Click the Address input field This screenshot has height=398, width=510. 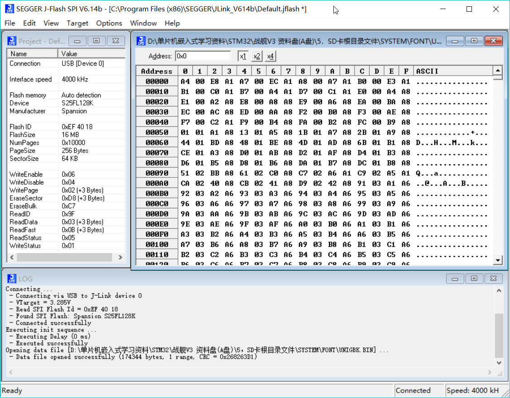click(202, 56)
